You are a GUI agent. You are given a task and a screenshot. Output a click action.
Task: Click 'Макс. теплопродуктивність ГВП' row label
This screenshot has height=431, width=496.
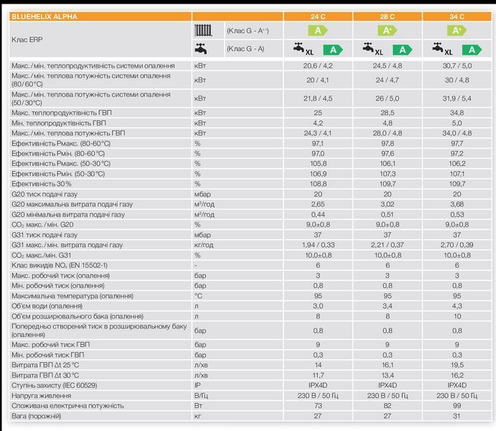[62, 113]
